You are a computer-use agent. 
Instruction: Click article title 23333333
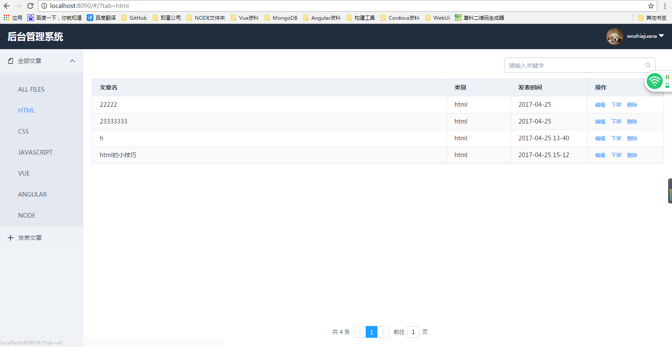pyautogui.click(x=114, y=121)
